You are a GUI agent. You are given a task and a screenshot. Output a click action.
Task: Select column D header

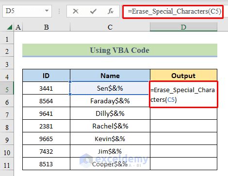(x=183, y=27)
